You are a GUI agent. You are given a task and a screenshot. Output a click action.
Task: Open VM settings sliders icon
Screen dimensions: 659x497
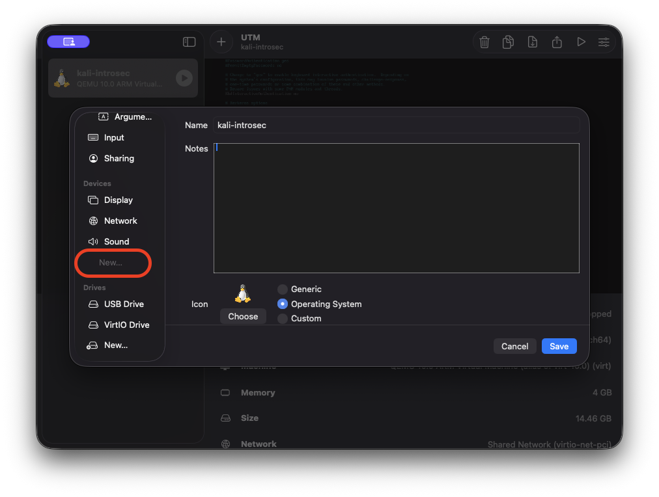coord(604,42)
